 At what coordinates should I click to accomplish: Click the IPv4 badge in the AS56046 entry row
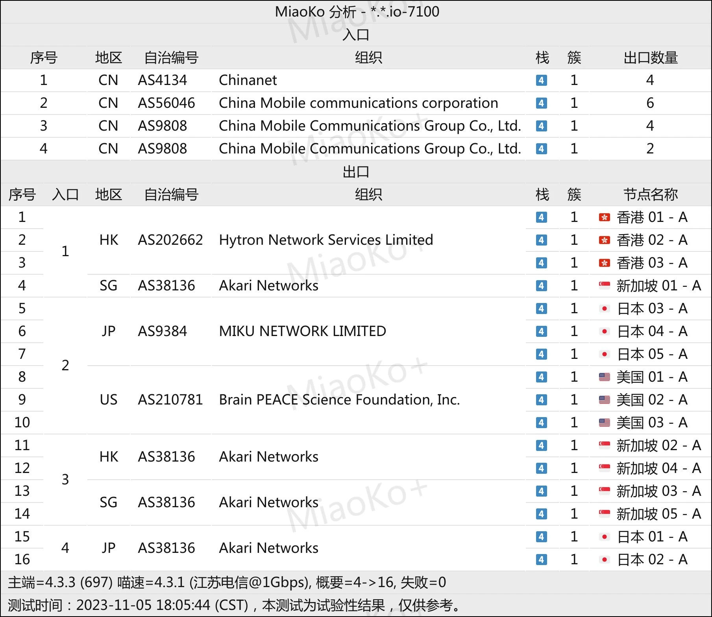click(x=541, y=103)
